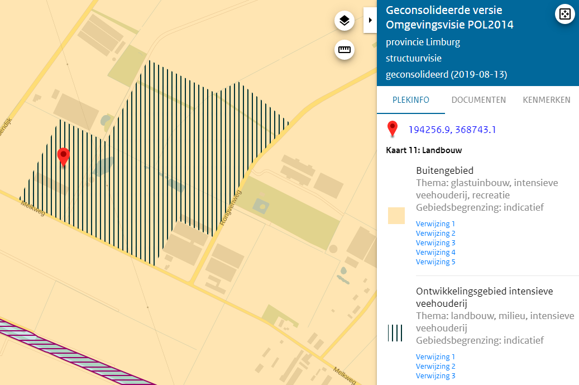Viewport: 579px width, 385px height.
Task: Open Verwijzing 1 under Buitengebied
Action: 436,224
